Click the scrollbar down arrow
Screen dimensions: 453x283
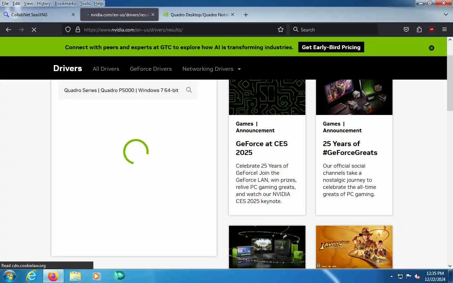point(450,266)
